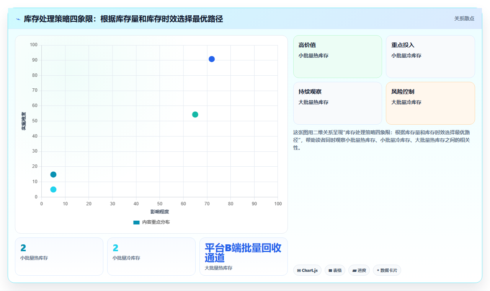Click x-axis tick label 50
Image resolution: width=490 pixels, height=291 pixels.
(160, 204)
